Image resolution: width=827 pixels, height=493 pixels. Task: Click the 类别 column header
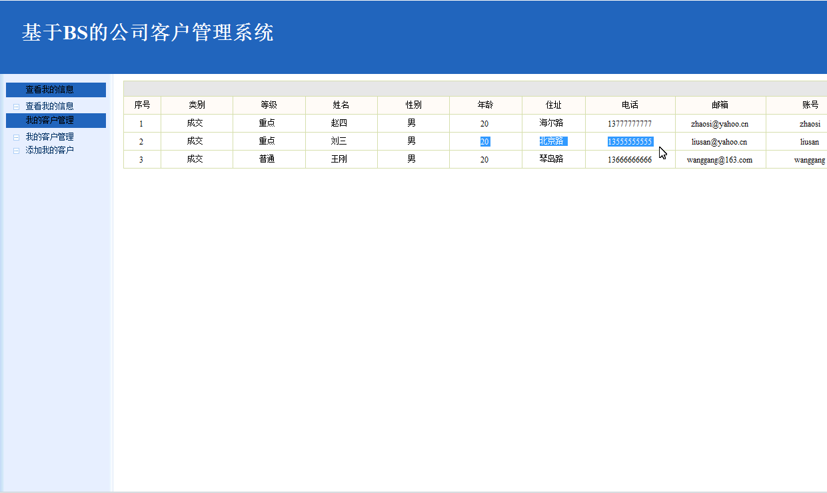click(197, 105)
